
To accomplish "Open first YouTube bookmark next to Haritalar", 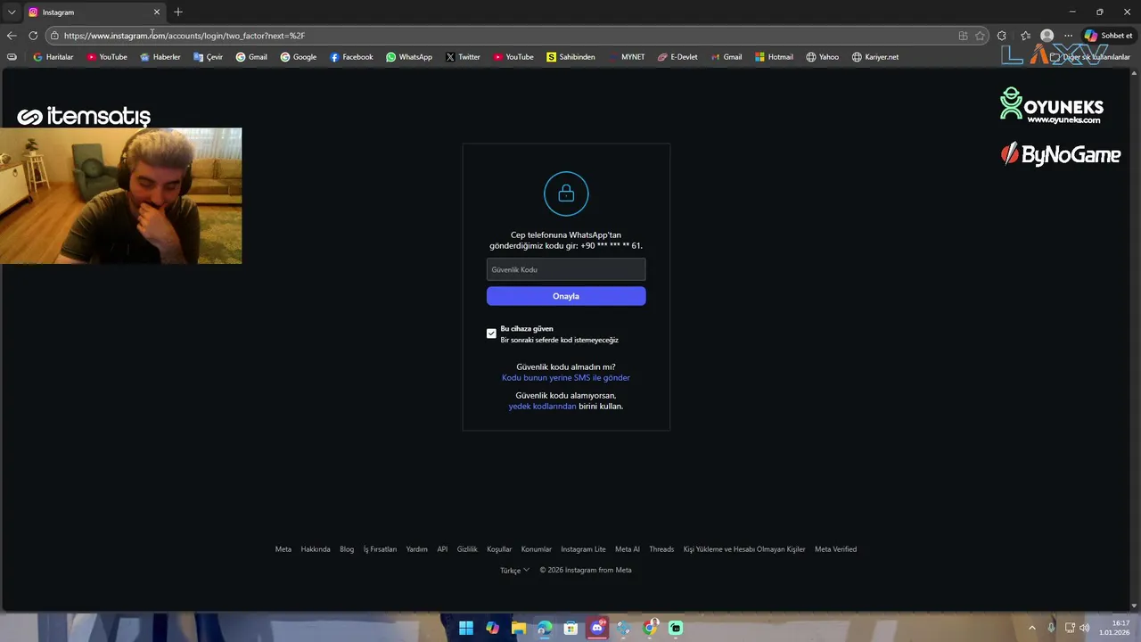I will pyautogui.click(x=107, y=57).
